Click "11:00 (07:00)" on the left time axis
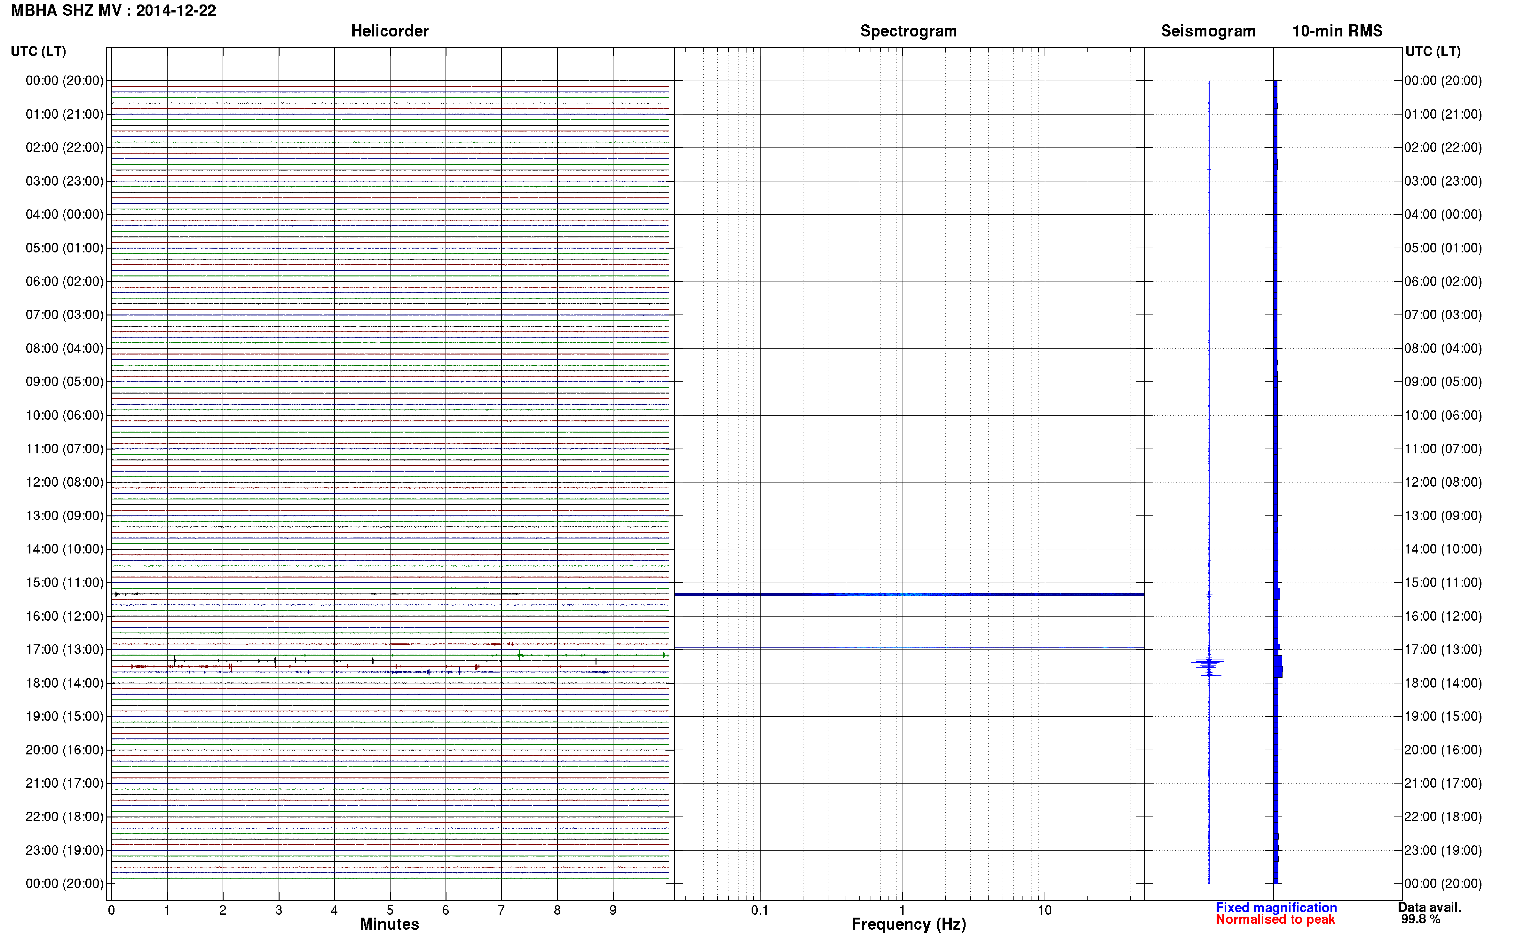The height and width of the screenshot is (948, 1516). pyautogui.click(x=65, y=449)
